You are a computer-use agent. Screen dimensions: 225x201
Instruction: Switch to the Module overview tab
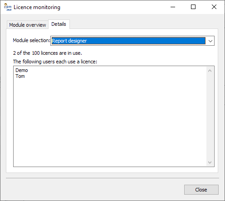click(x=28, y=25)
